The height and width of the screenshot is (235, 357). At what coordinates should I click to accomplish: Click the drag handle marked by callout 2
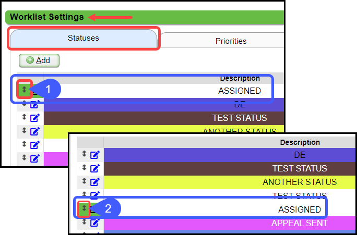point(84,209)
